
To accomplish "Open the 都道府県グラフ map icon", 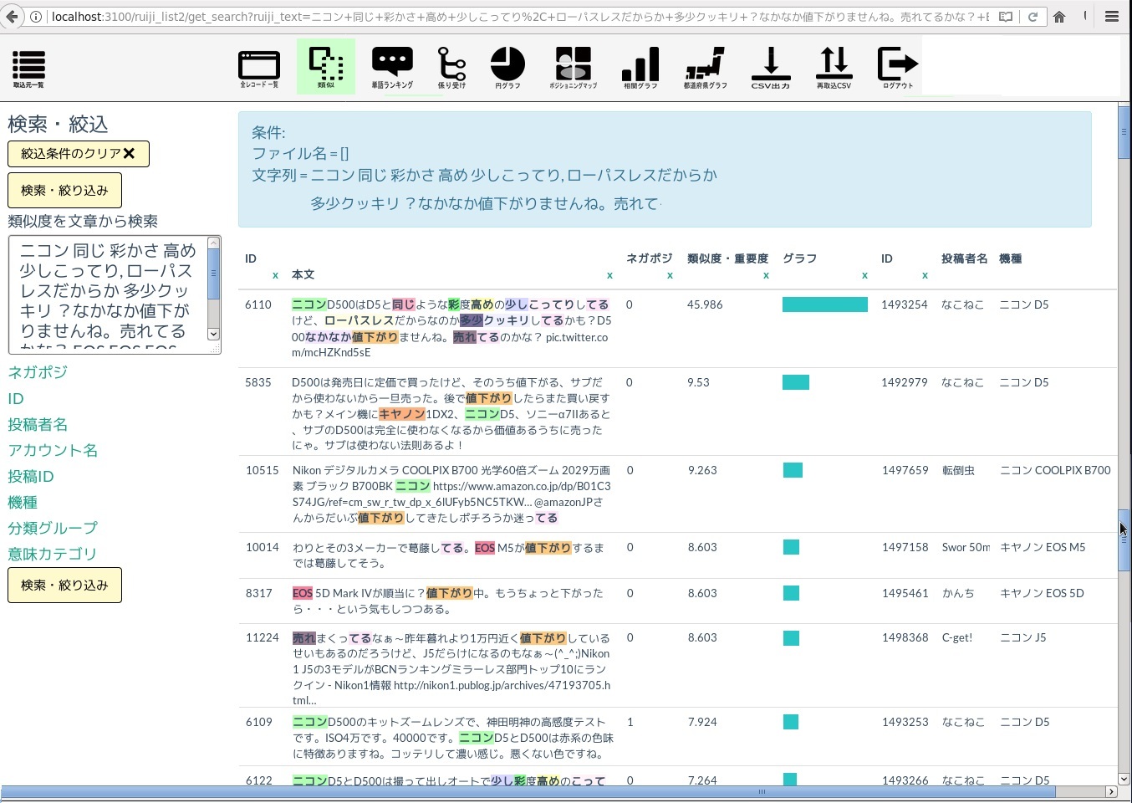I will (x=705, y=67).
